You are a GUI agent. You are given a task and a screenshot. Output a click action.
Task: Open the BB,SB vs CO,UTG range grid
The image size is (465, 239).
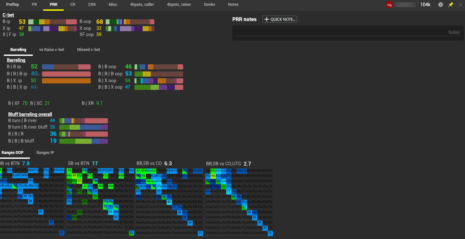(x=239, y=202)
